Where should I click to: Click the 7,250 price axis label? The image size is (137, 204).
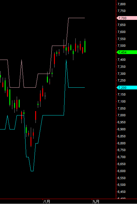(121, 80)
